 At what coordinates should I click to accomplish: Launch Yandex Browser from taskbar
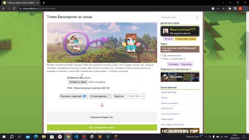(60, 136)
